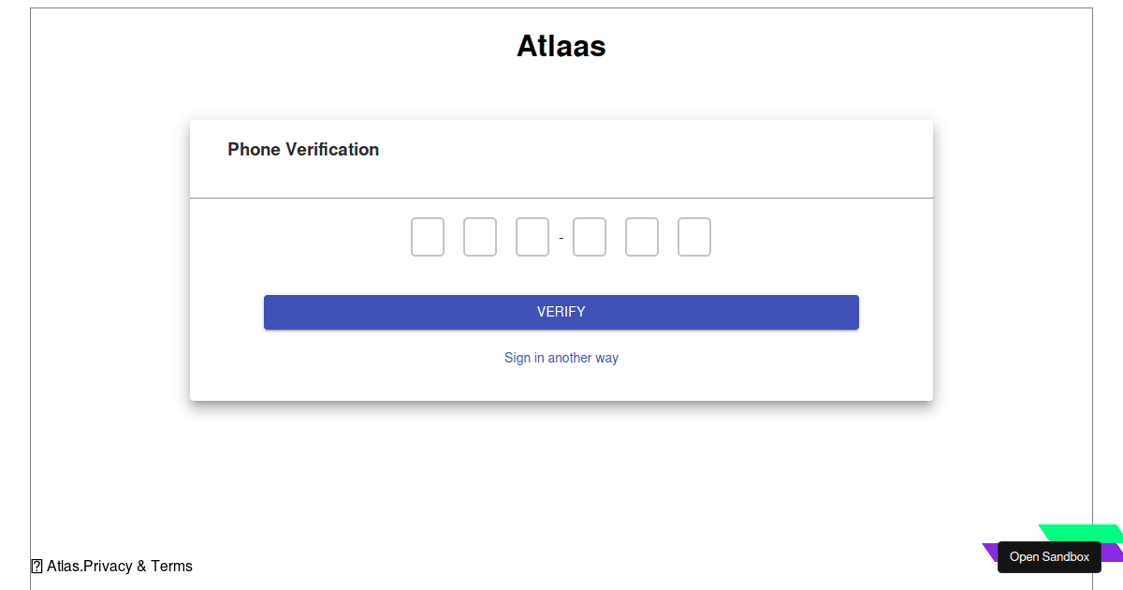The image size is (1123, 590).
Task: Select the third verification code box
Action: (532, 237)
